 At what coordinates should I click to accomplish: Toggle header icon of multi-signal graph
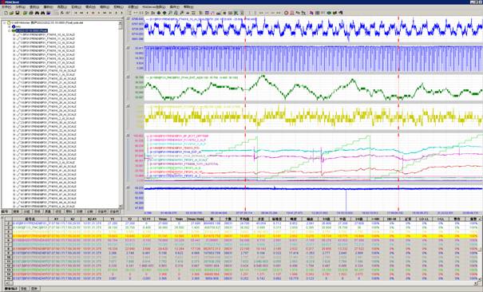point(129,135)
